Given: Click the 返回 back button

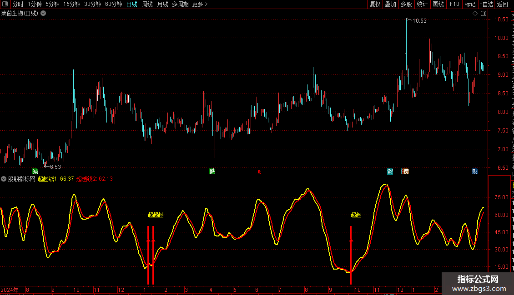Looking at the screenshot, I should coord(503,4).
